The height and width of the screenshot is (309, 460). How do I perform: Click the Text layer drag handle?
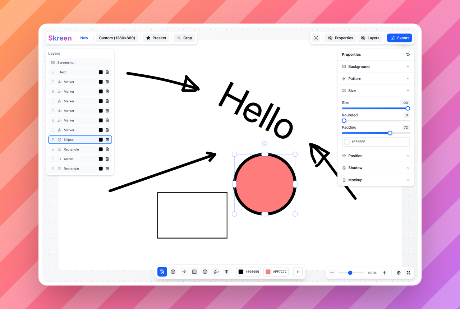53,72
